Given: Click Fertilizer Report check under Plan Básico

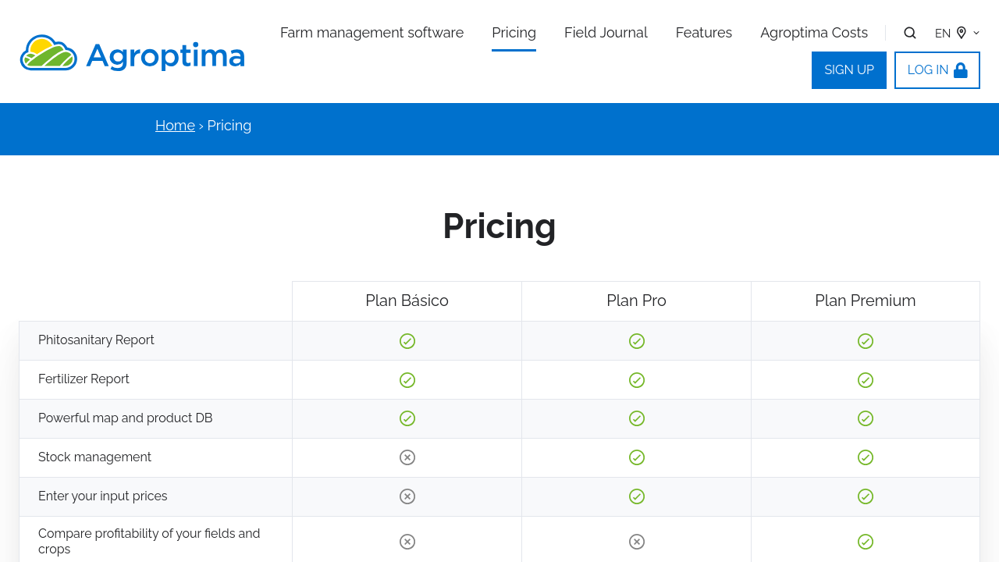Looking at the screenshot, I should click(x=407, y=380).
